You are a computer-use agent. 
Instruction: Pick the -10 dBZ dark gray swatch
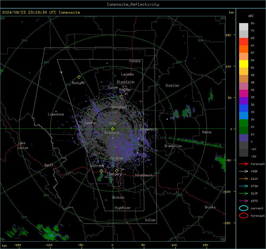(x=244, y=153)
